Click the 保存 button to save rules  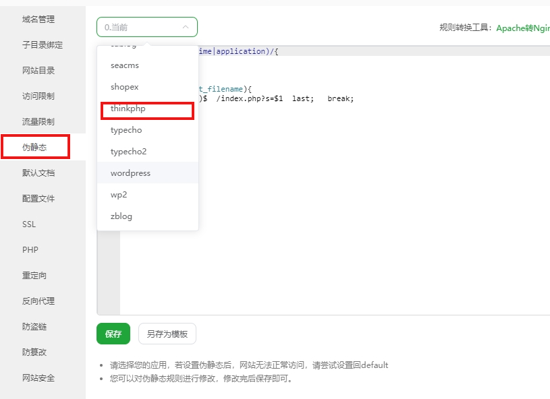[113, 333]
